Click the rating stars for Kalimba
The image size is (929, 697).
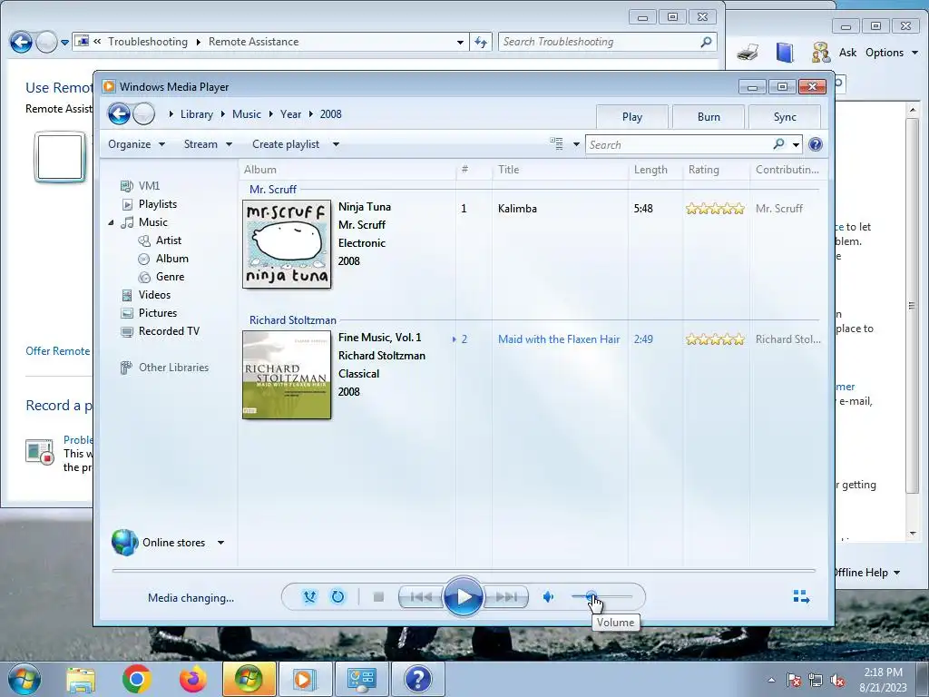tap(715, 209)
